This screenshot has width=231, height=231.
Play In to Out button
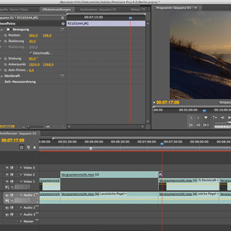click(x=206, y=125)
